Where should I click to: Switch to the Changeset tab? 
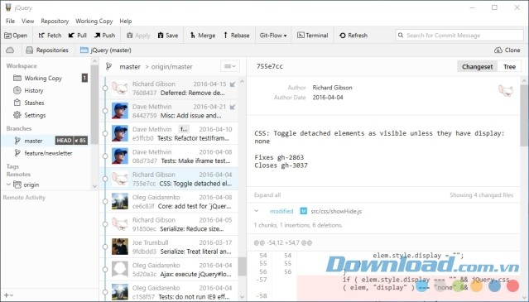tap(477, 67)
